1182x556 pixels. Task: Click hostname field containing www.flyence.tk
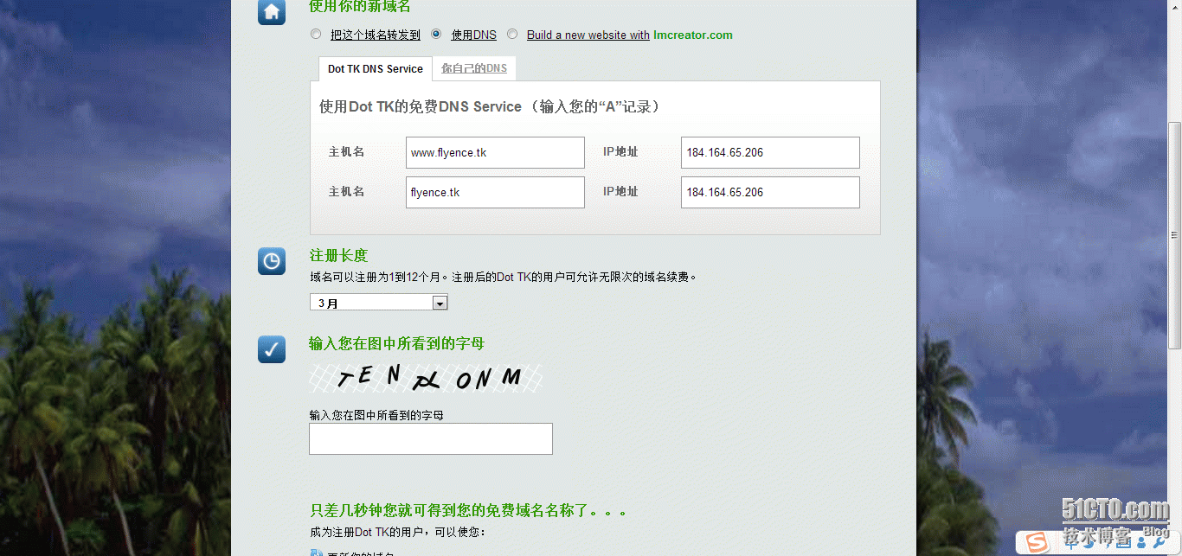[495, 153]
